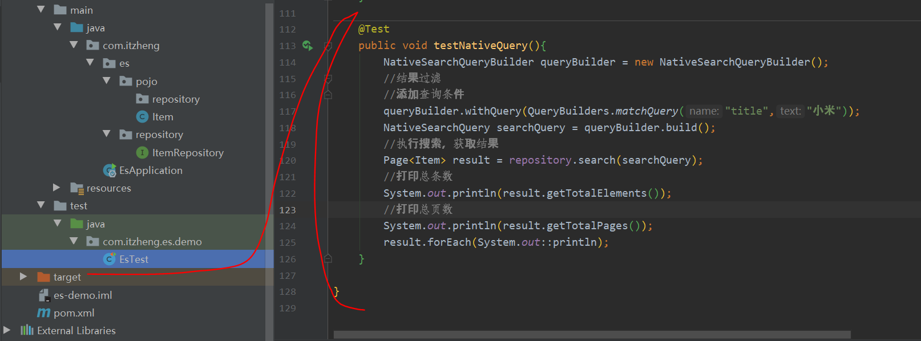Click the test folder icon

coord(60,205)
